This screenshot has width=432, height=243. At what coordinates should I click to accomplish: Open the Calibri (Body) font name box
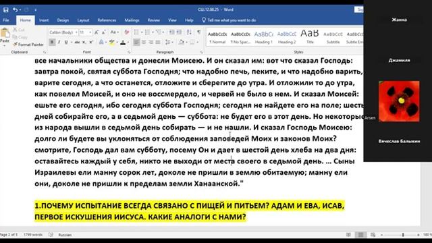[x=63, y=32]
